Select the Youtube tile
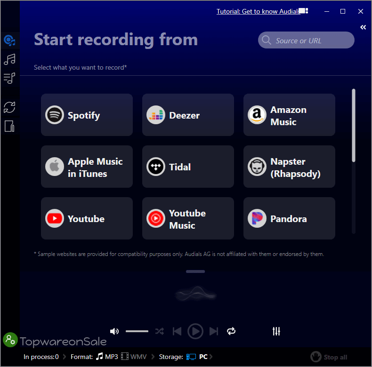The height and width of the screenshot is (367, 372). coord(87,218)
